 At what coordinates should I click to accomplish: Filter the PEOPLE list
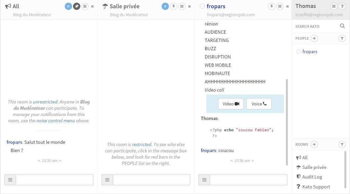pos(342,39)
